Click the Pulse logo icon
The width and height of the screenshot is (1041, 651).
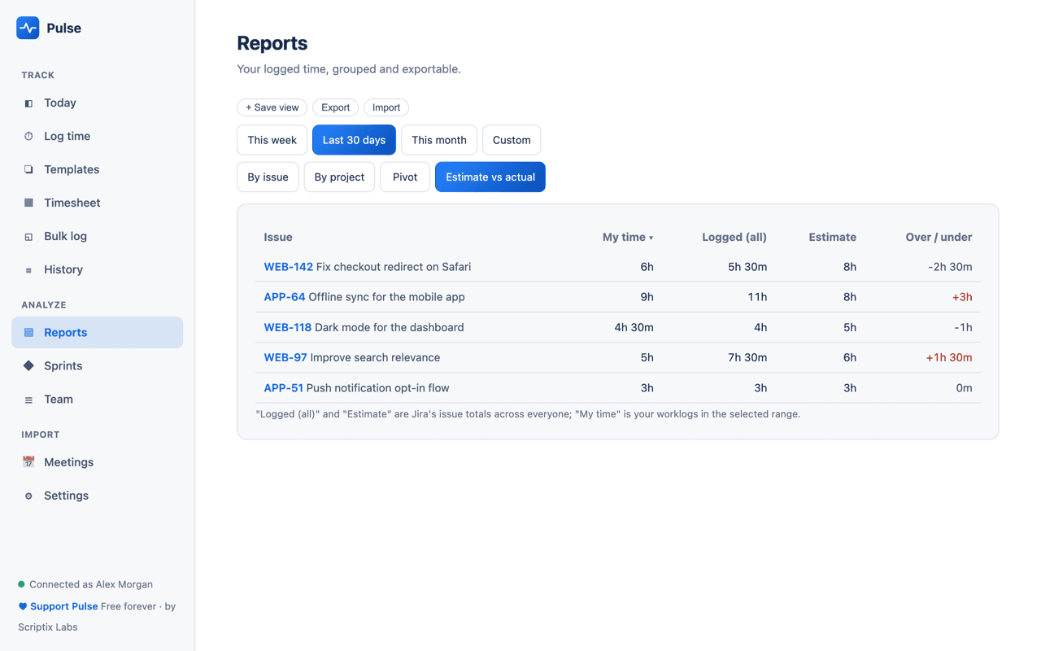[x=28, y=28]
